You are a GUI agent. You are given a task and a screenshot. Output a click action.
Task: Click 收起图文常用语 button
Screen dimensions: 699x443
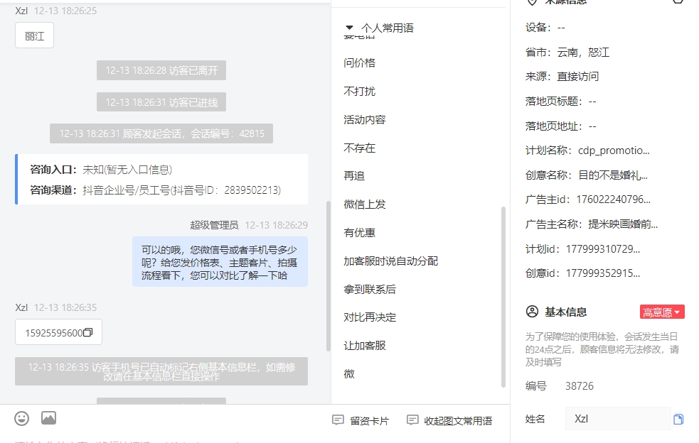[450, 420]
